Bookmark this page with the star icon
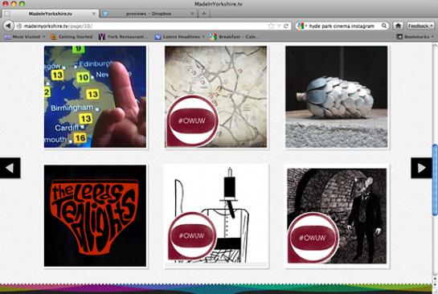438x294 pixels. (271, 26)
